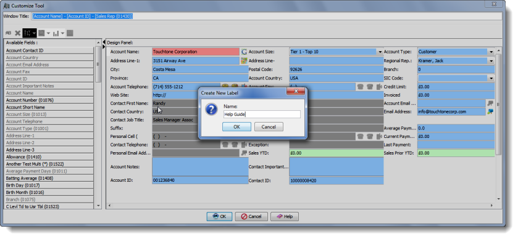The image size is (518, 239).
Task: Click the first phone icon in Account Fax row
Action: [361, 87]
